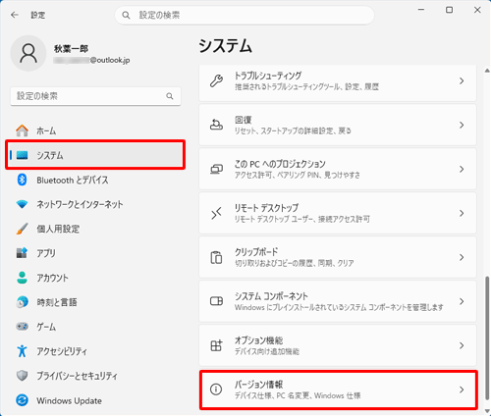Open 回復 using its right chevron

click(462, 125)
